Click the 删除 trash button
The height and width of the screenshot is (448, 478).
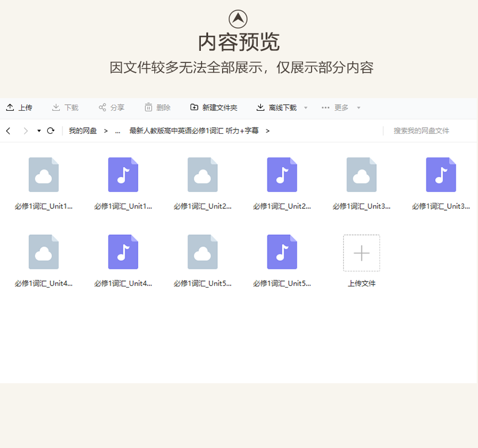tap(157, 108)
